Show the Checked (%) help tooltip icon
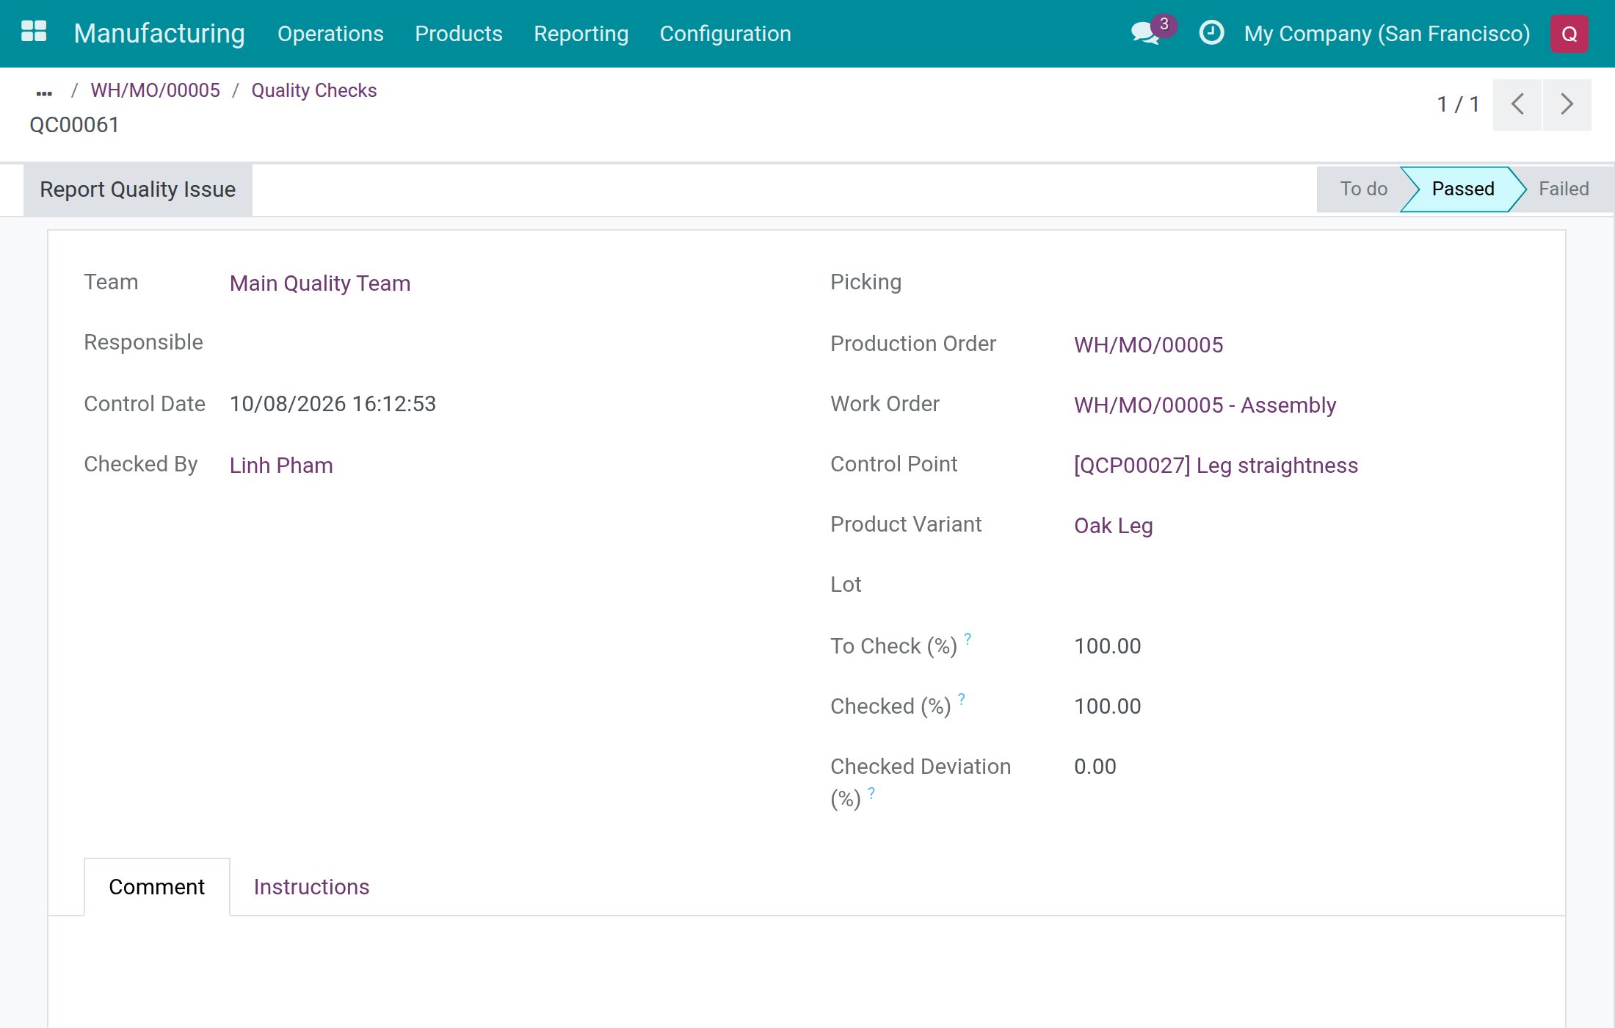The width and height of the screenshot is (1615, 1028). 962,699
